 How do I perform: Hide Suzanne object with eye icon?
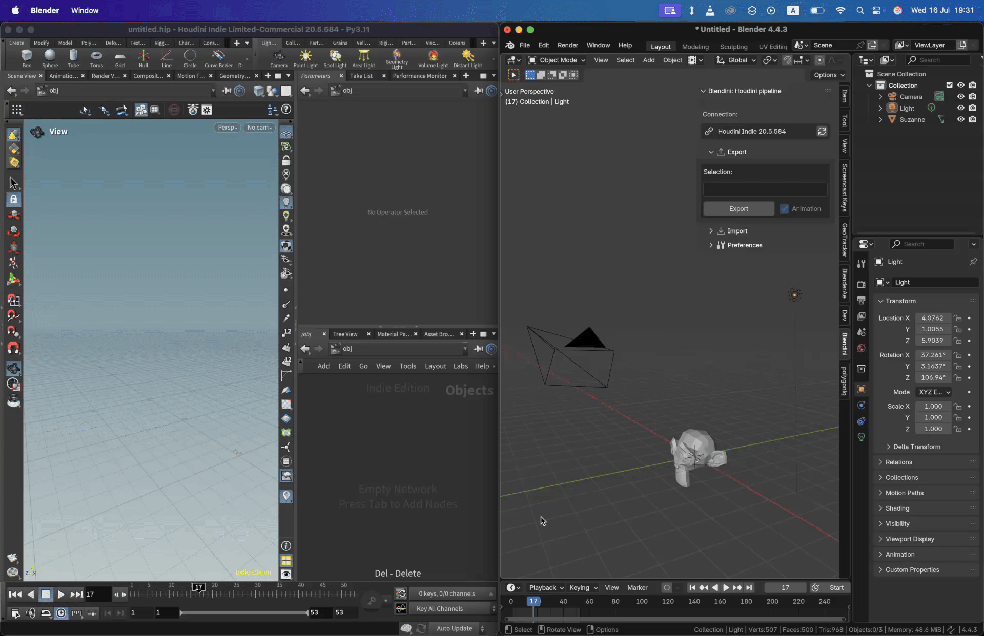960,119
